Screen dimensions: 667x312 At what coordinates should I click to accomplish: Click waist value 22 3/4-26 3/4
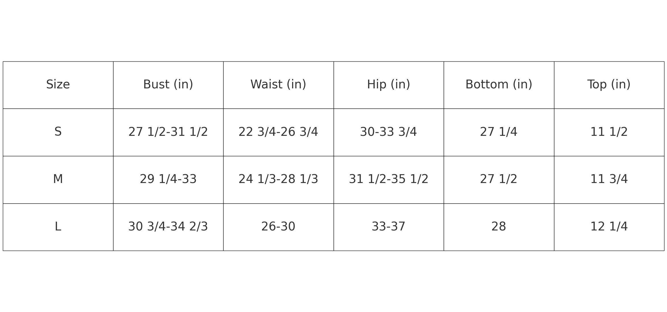278,132
